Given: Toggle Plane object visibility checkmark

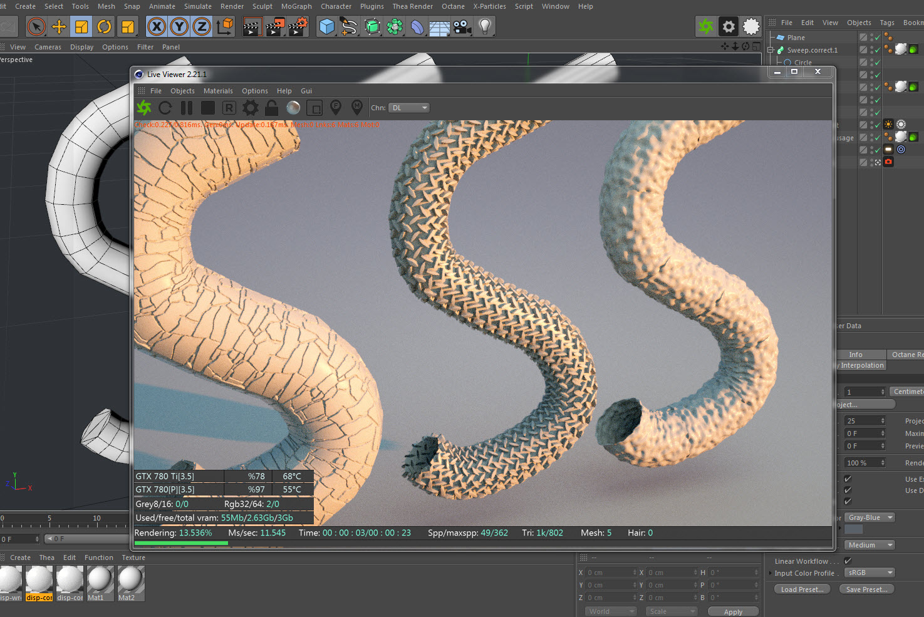Looking at the screenshot, I should [x=878, y=38].
